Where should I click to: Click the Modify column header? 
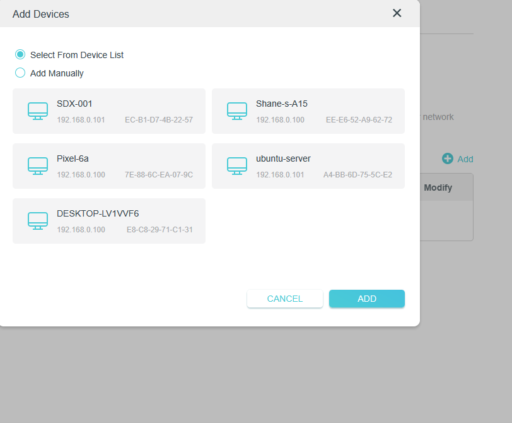[x=438, y=188]
